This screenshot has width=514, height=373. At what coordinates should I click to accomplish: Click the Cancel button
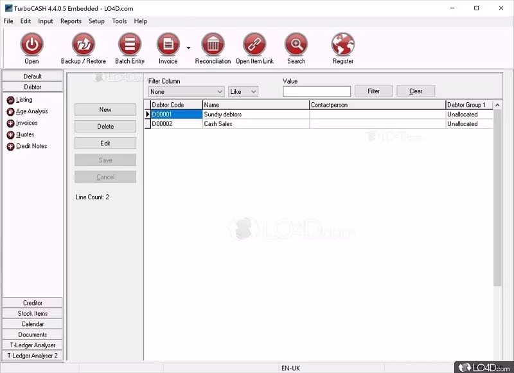point(105,177)
